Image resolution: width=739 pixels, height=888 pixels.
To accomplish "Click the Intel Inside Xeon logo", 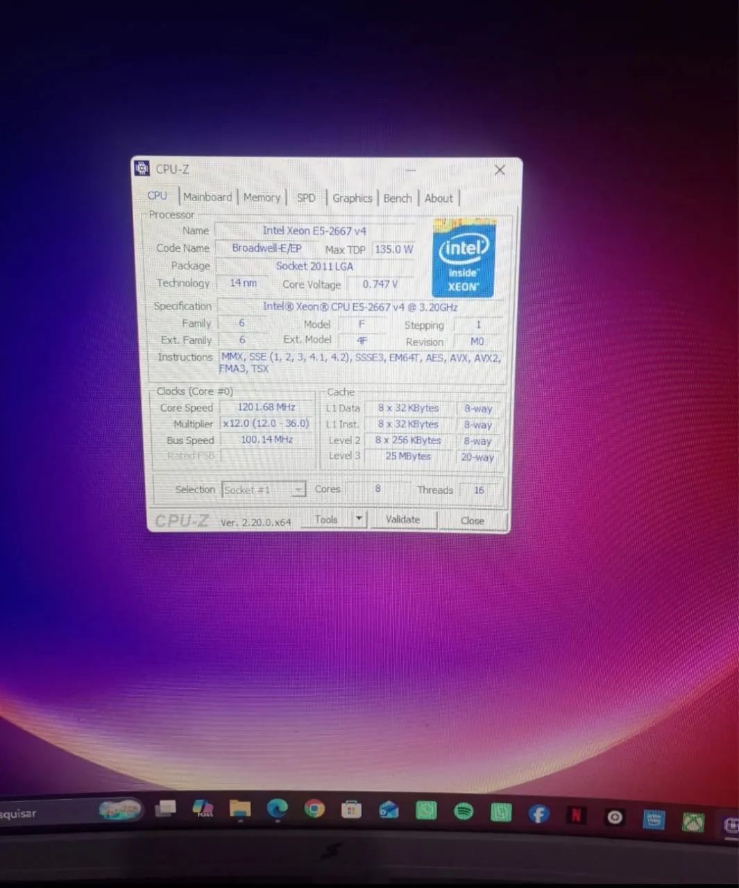I will (x=463, y=258).
